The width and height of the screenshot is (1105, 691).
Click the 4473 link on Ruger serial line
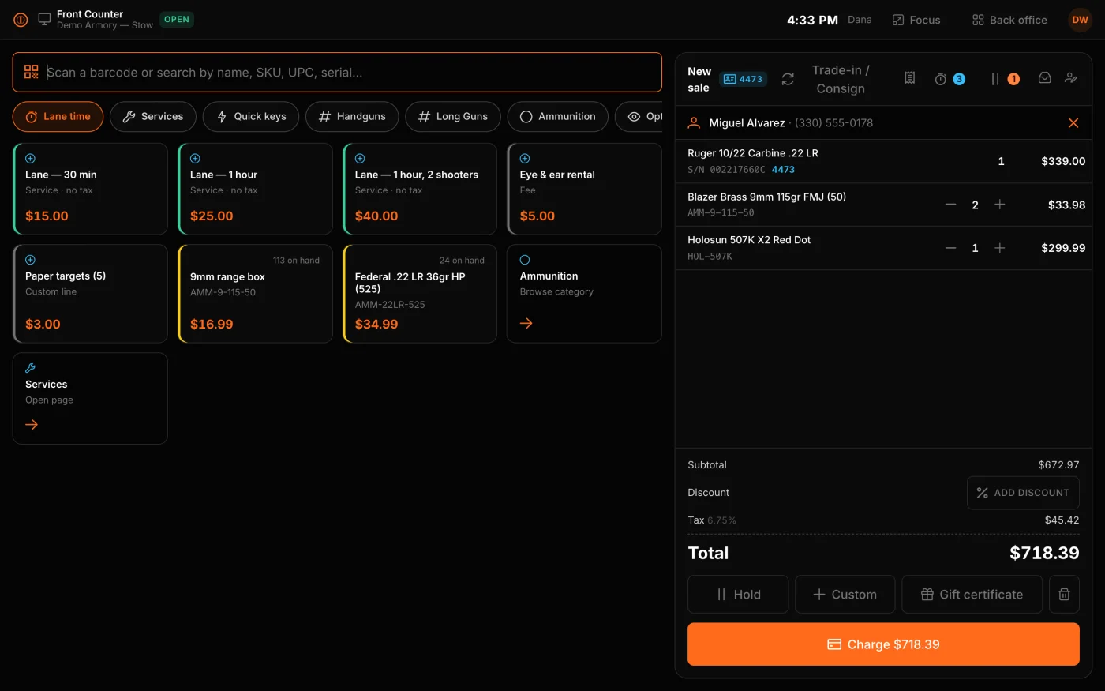tap(783, 170)
